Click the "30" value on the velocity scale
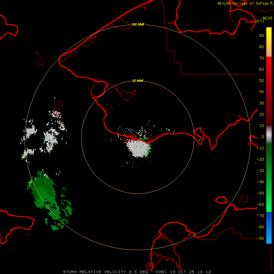The image size is (274, 274). (262, 103)
